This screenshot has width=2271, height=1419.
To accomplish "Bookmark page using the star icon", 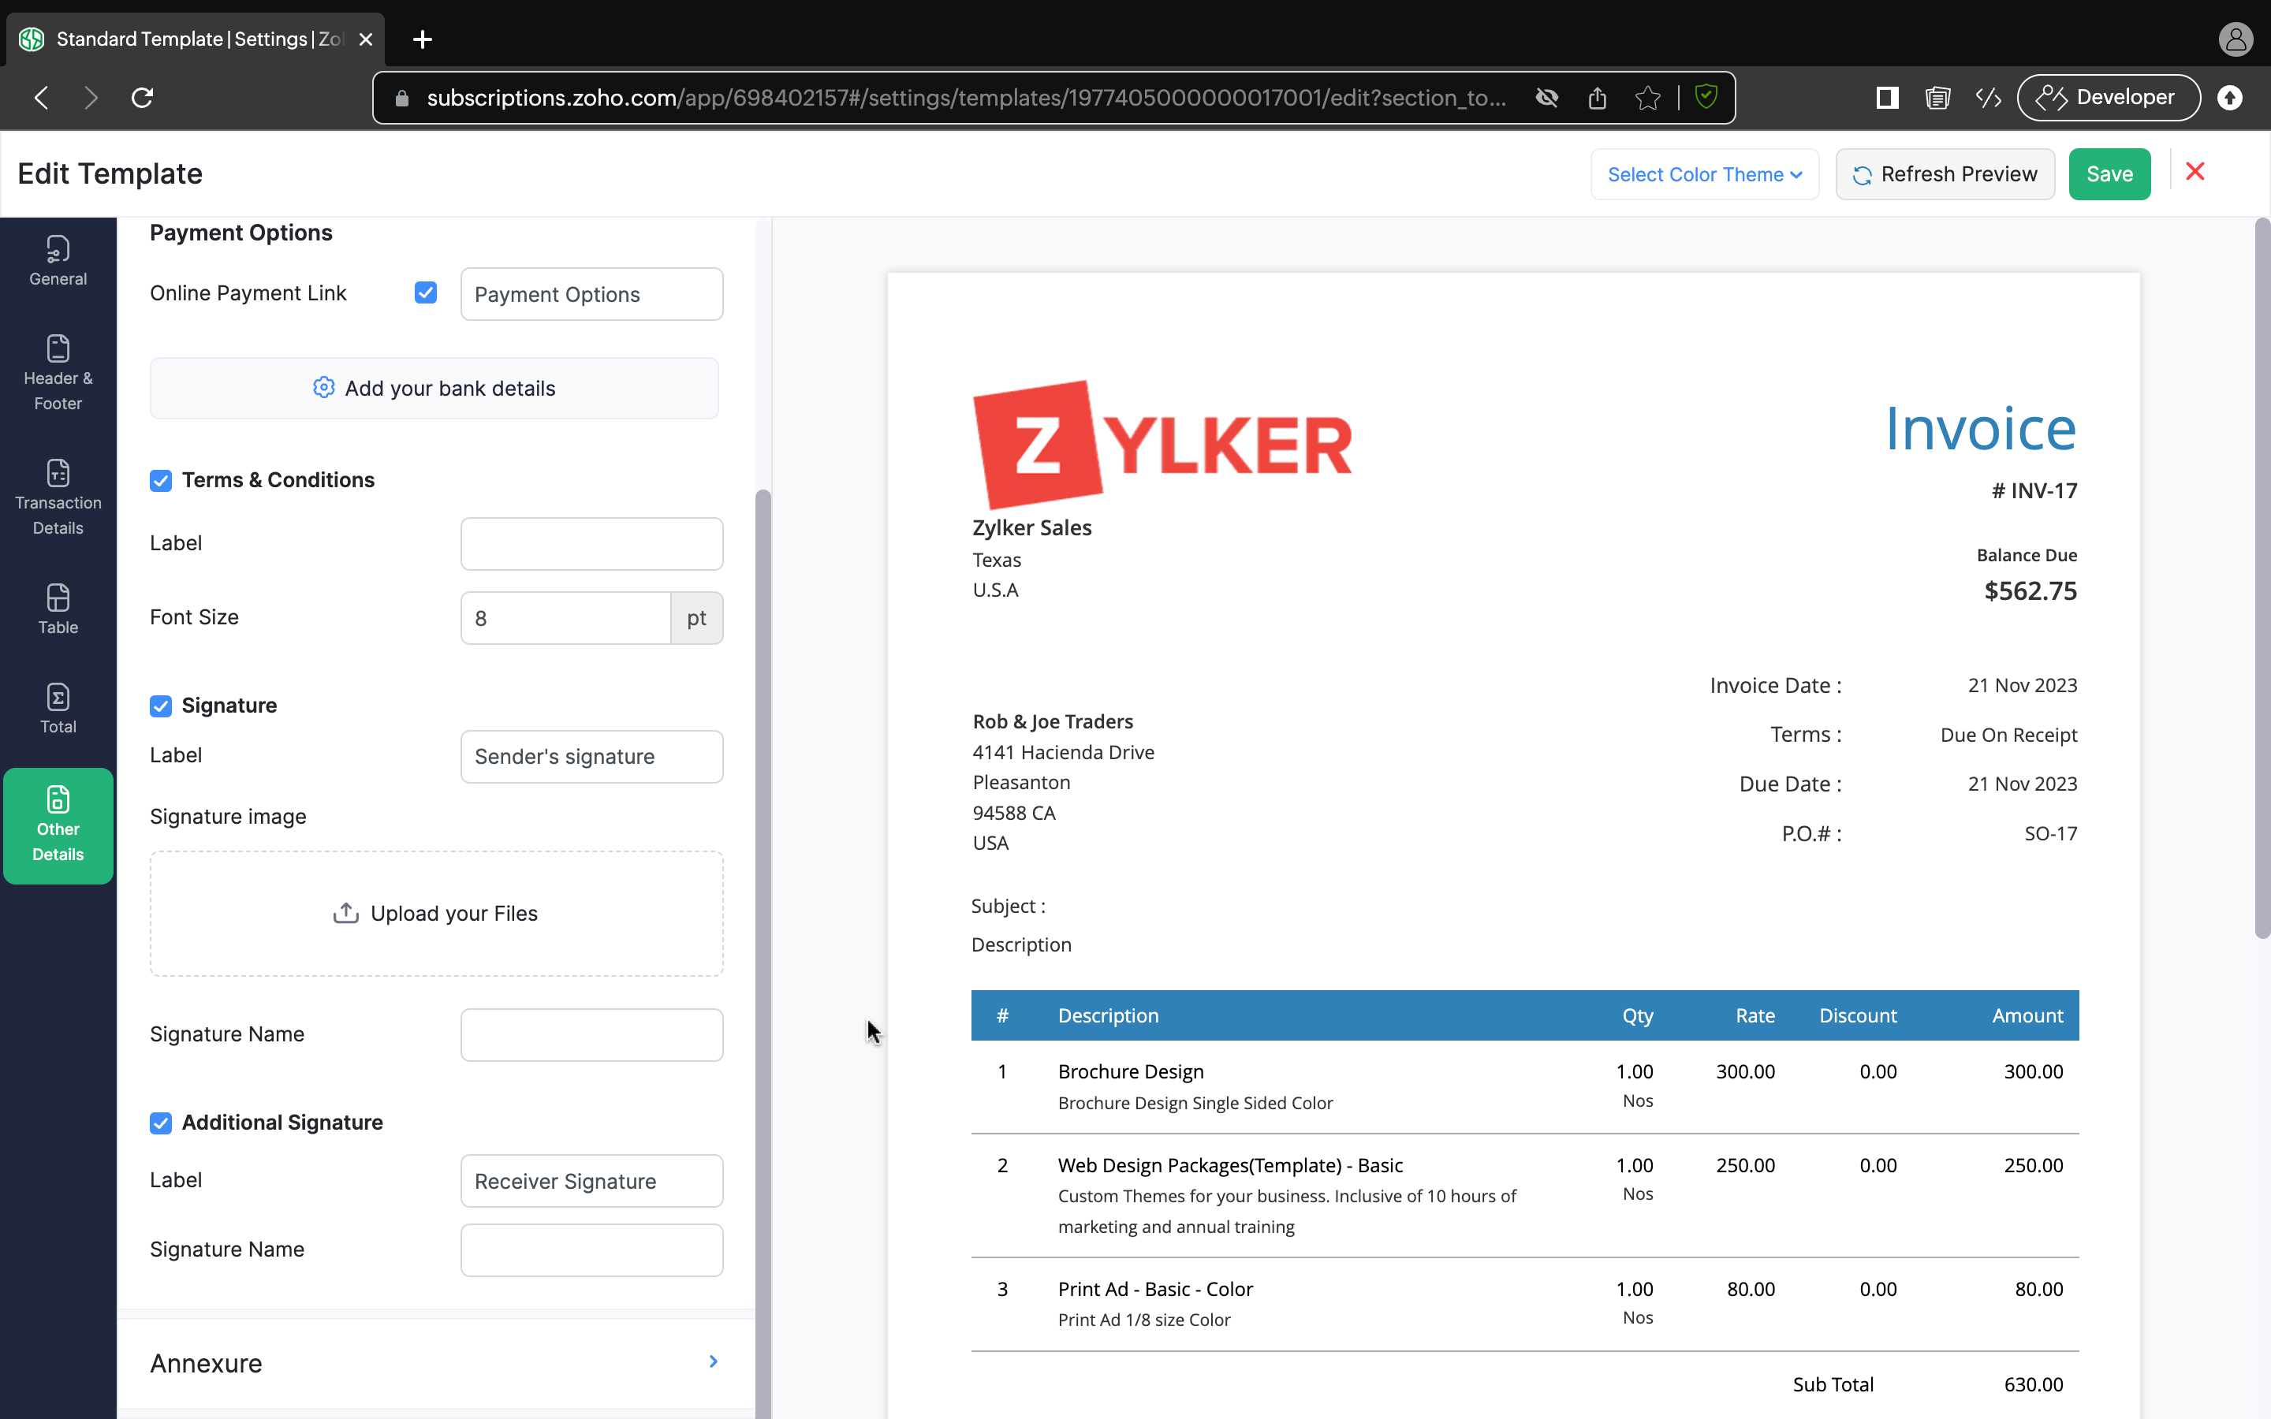I will pos(1647,98).
